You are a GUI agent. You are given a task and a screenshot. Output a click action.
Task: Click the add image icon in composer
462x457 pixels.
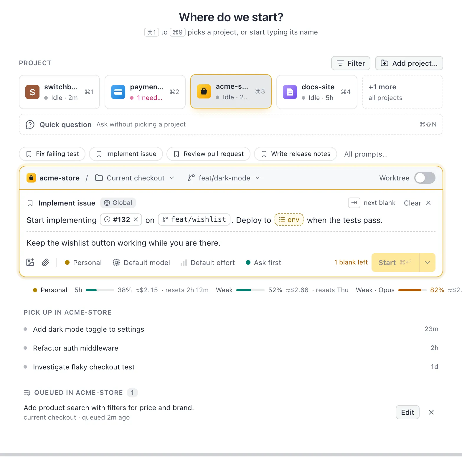tap(30, 262)
